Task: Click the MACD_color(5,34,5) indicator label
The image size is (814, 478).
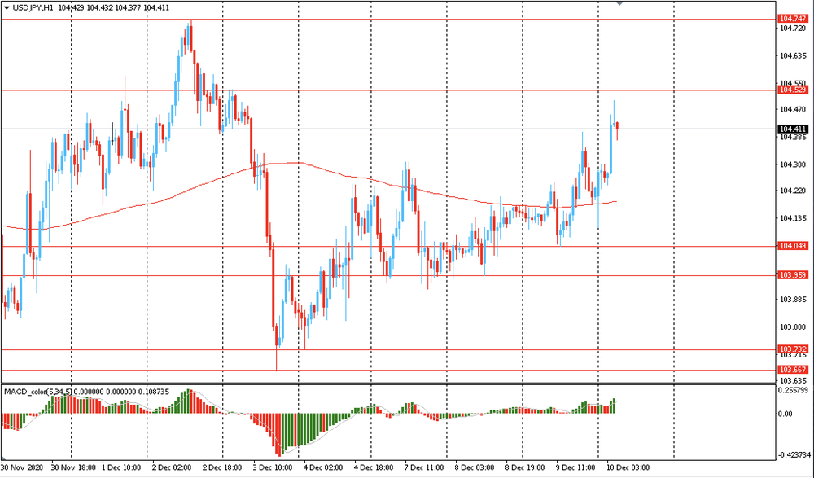Action: (38, 391)
